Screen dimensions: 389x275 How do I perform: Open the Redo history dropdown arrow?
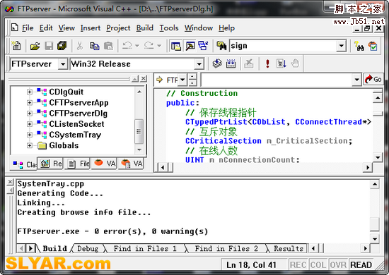click(x=159, y=46)
